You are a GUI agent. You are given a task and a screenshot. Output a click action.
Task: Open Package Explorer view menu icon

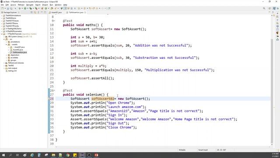tap(38, 12)
